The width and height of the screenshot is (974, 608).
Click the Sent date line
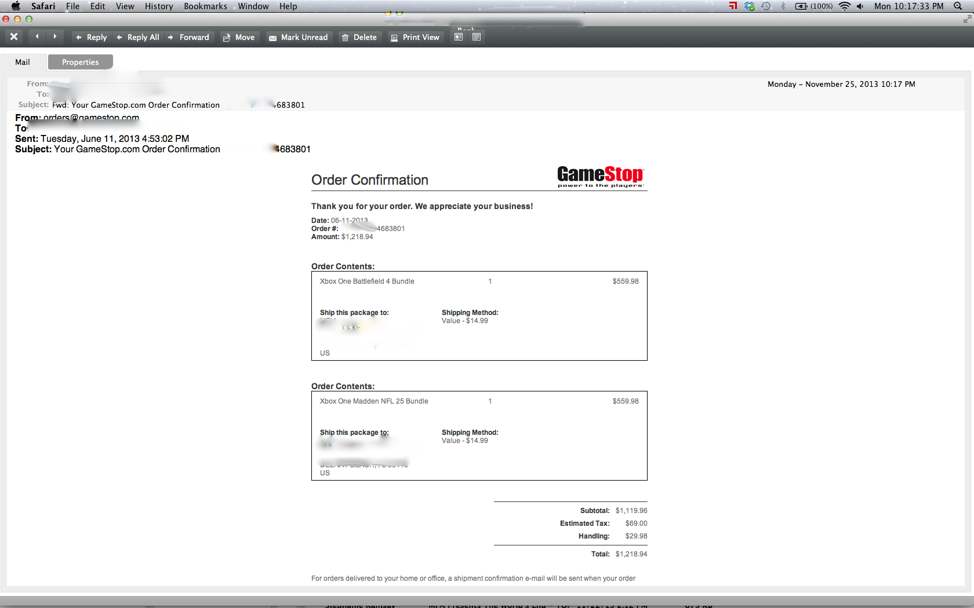(x=102, y=138)
